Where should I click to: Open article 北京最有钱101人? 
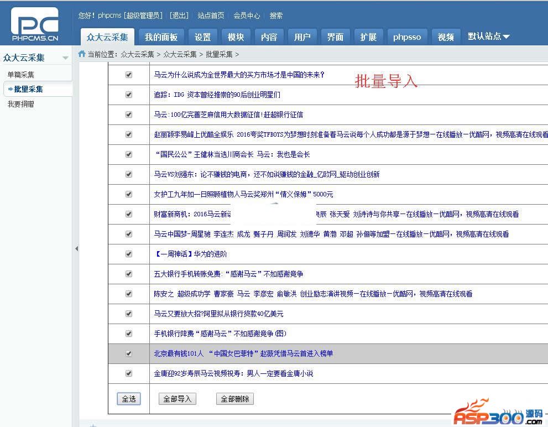point(244,353)
